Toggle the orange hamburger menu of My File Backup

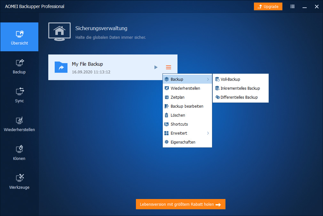pos(169,67)
